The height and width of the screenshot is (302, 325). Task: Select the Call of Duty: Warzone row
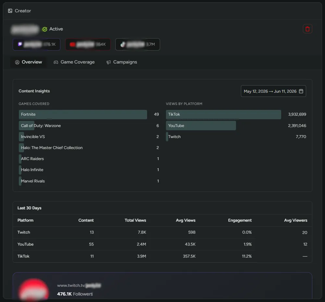click(x=89, y=125)
